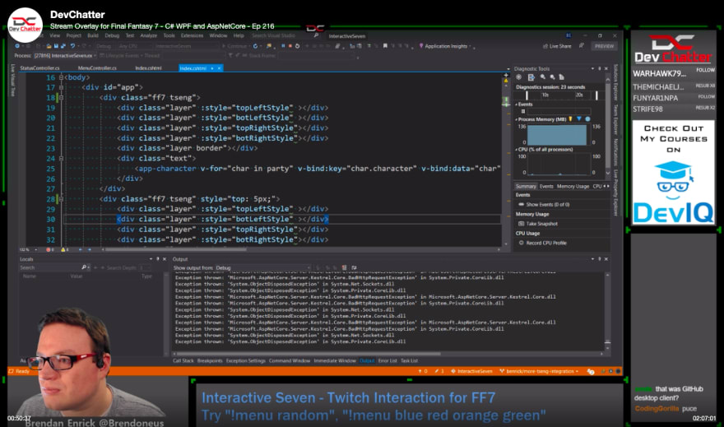724x427 pixels.
Task: Click the Diagnostic Tools settings gear icon
Action: coord(518,77)
